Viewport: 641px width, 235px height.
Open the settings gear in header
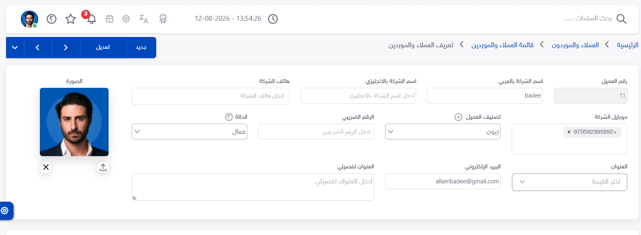(x=126, y=19)
